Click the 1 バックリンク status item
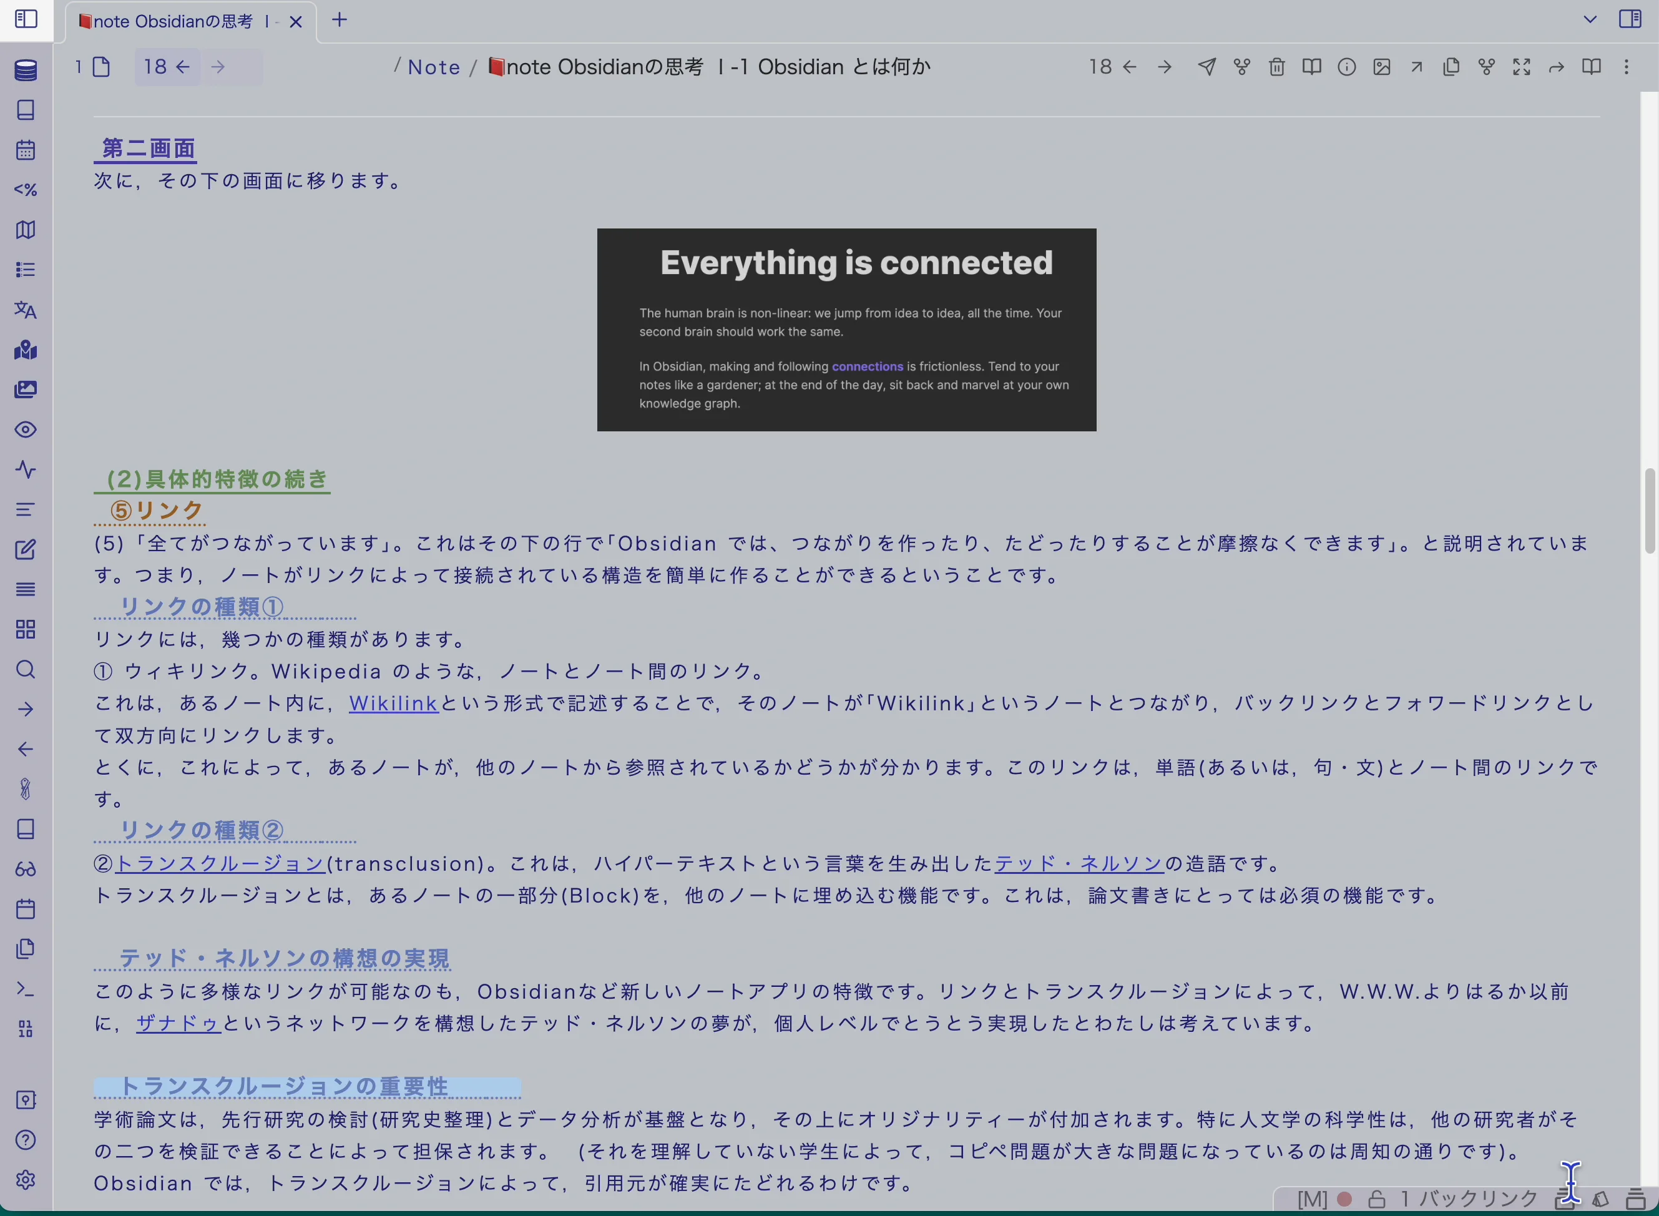Screen dimensions: 1659x1216 tap(1469, 1199)
